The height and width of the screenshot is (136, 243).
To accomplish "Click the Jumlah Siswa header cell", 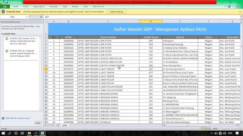I will [151, 37].
